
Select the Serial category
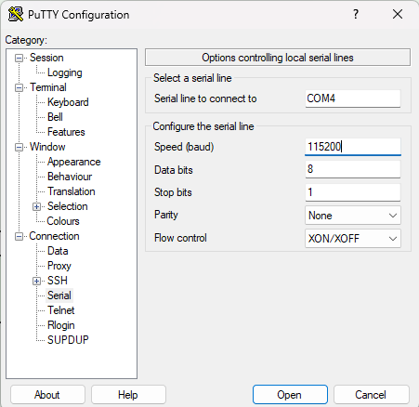coord(59,295)
